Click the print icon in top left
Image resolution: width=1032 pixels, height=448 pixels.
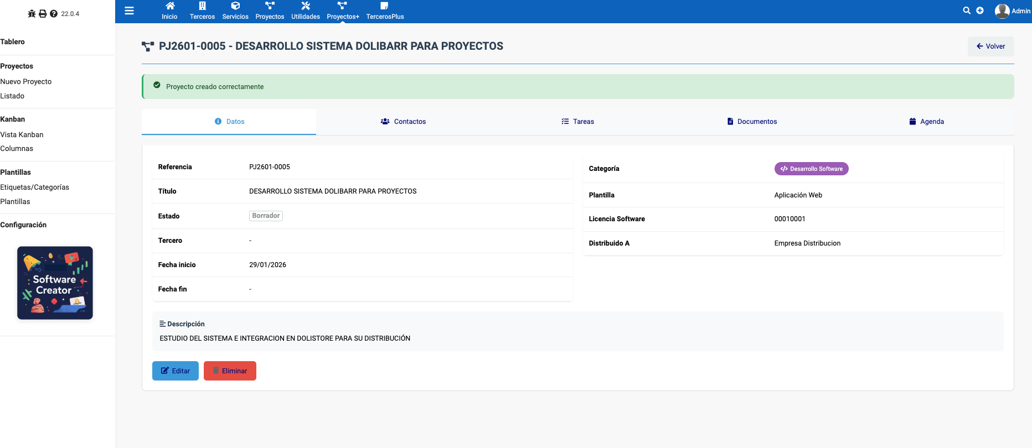tap(43, 14)
